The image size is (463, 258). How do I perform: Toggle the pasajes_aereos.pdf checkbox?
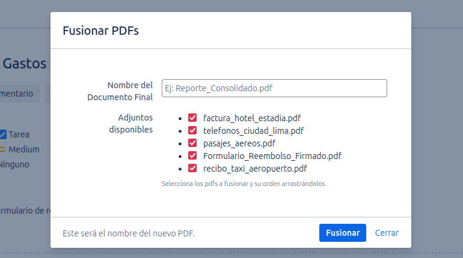tap(192, 143)
